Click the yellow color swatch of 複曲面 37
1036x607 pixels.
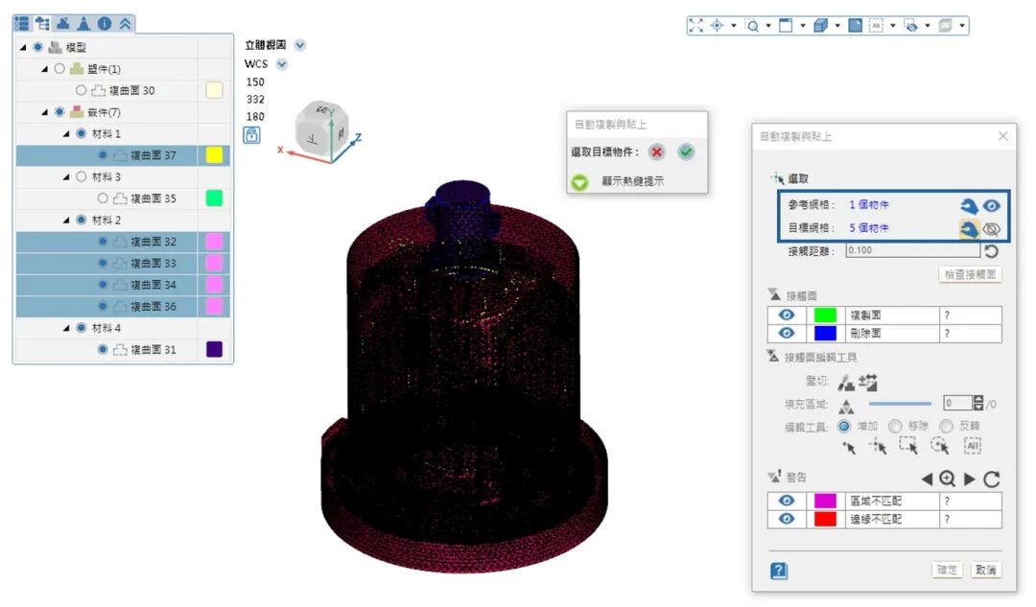214,155
